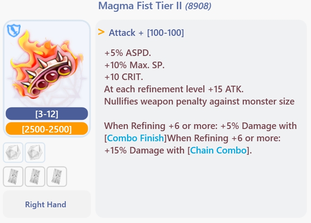
Task: Click the +10% Max. SP bonus line
Action: (x=135, y=65)
